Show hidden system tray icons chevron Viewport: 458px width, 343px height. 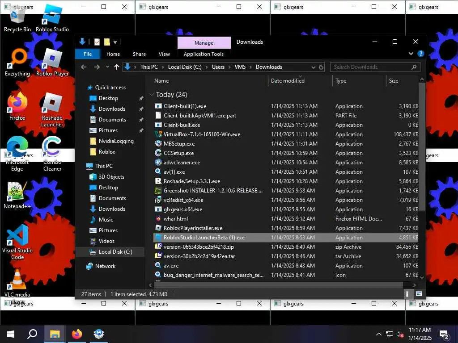pyautogui.click(x=378, y=334)
